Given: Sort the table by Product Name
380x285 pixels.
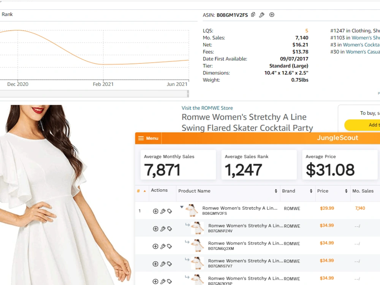Looking at the screenshot, I should click(x=276, y=191).
